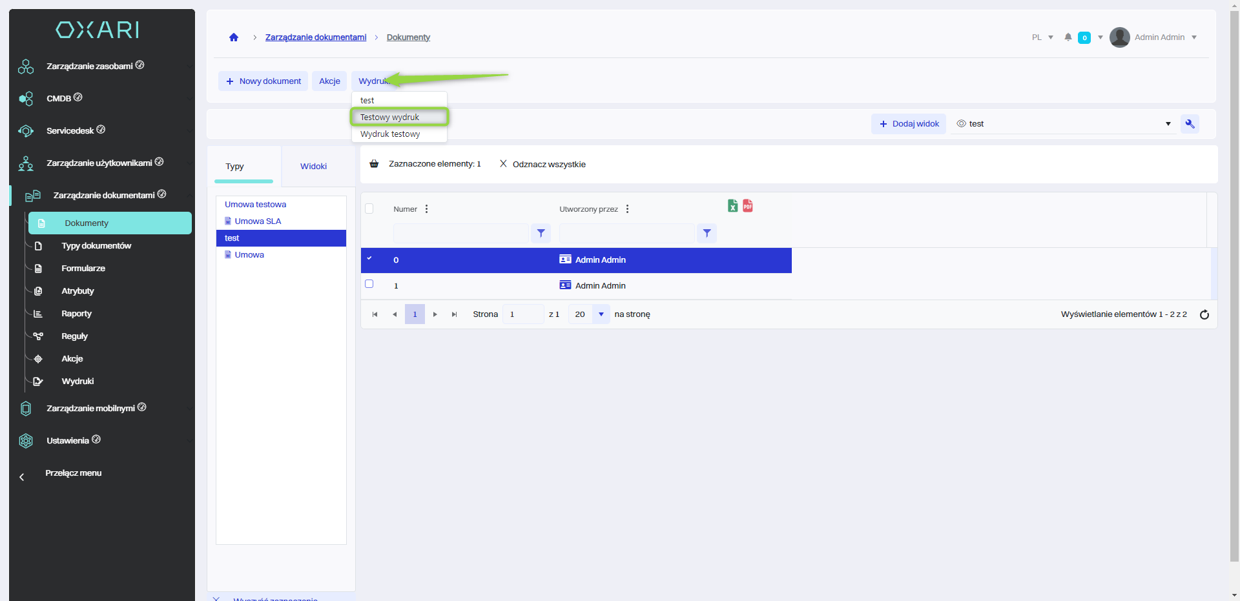1240x601 pixels.
Task: Click Odznacz wszystkie to deselect all
Action: point(542,165)
